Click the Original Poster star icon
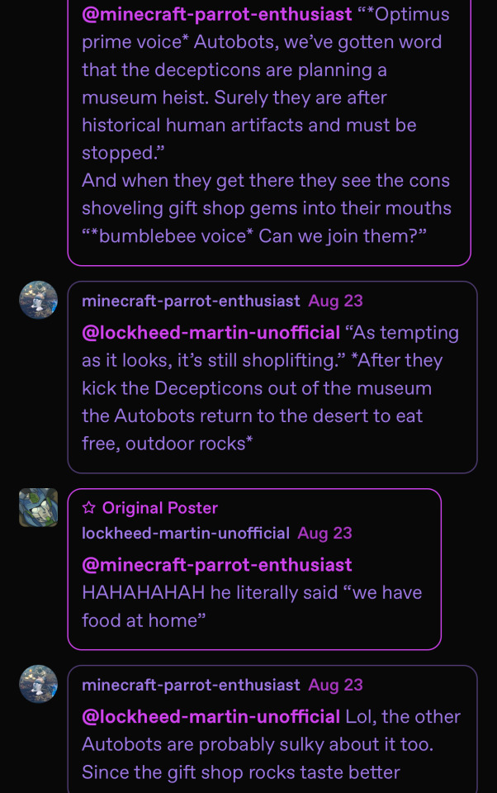This screenshot has height=793, width=497. click(x=88, y=508)
